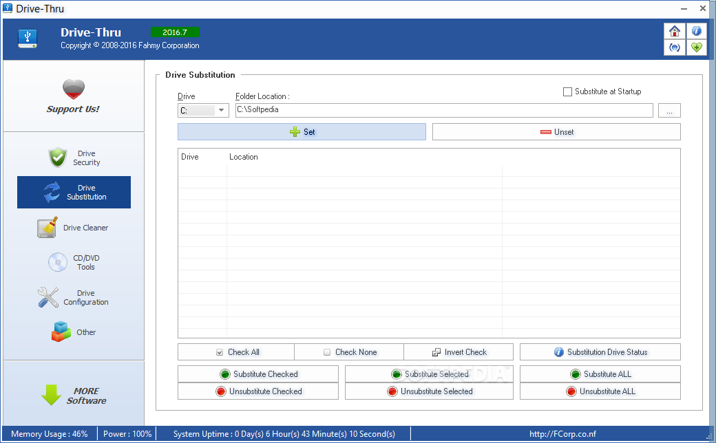Open Substitution Drive Status

pos(600,352)
